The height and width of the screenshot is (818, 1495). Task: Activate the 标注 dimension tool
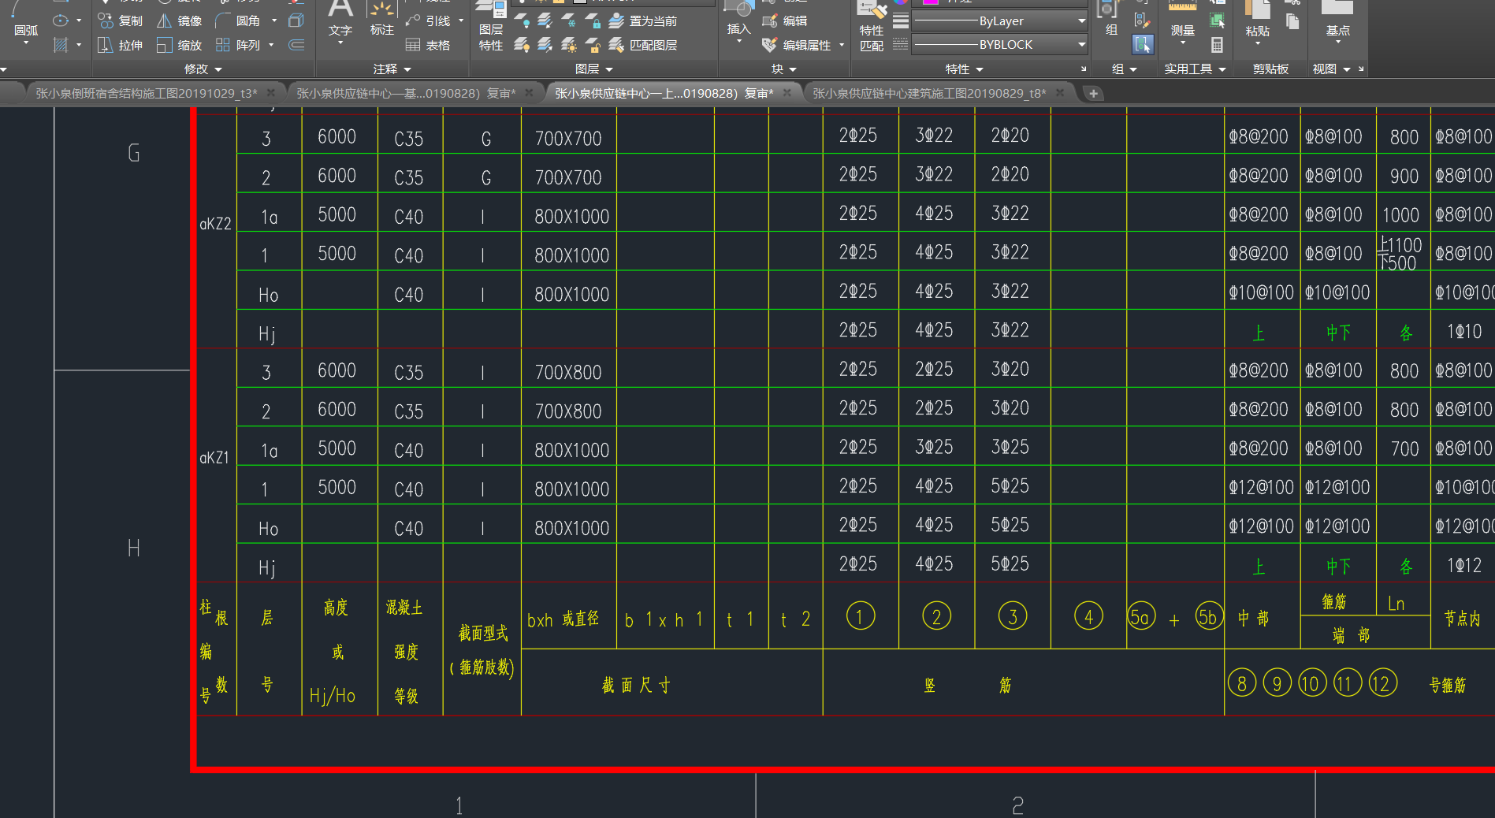coord(382,20)
